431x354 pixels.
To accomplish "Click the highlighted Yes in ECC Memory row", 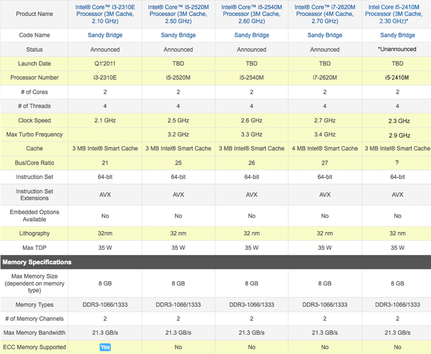I will pos(105,347).
